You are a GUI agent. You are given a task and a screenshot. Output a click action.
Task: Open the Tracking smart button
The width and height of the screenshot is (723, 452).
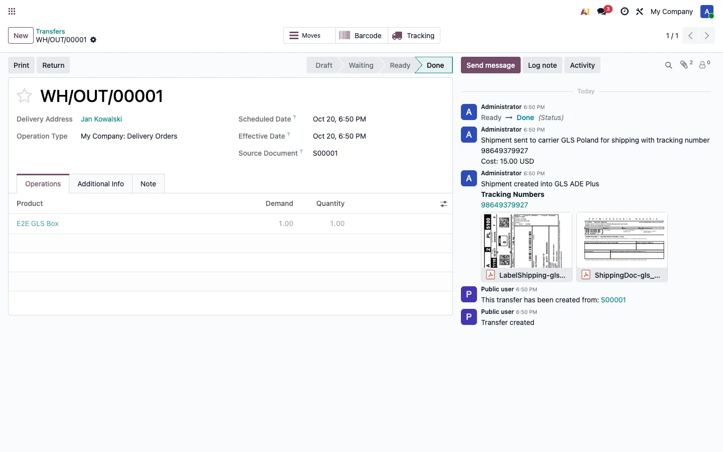[414, 36]
